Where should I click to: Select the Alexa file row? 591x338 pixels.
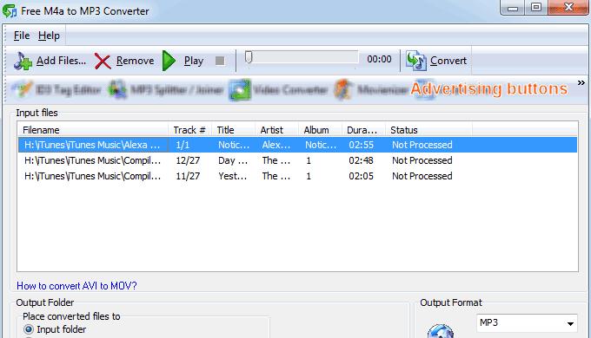(x=298, y=145)
